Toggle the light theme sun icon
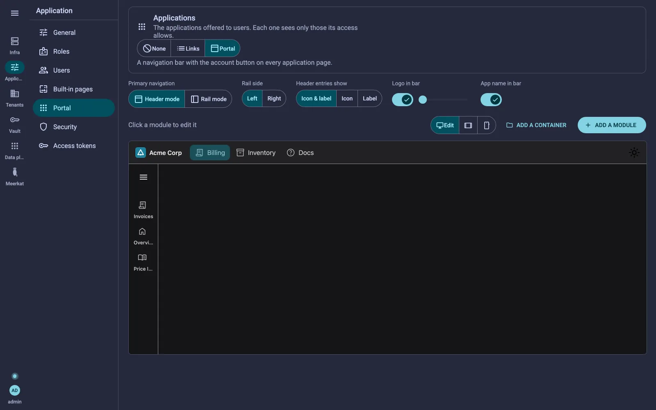This screenshot has height=410, width=656. pos(634,153)
